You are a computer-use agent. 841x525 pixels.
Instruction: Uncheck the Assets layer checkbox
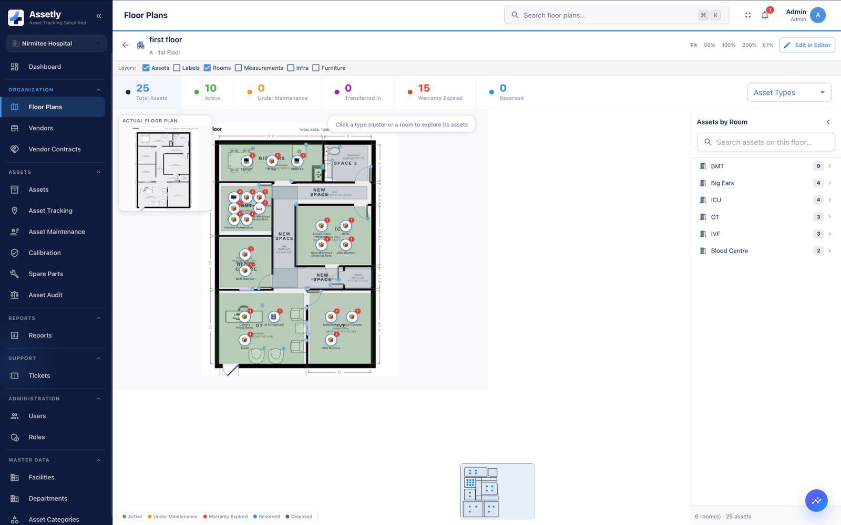click(x=146, y=68)
